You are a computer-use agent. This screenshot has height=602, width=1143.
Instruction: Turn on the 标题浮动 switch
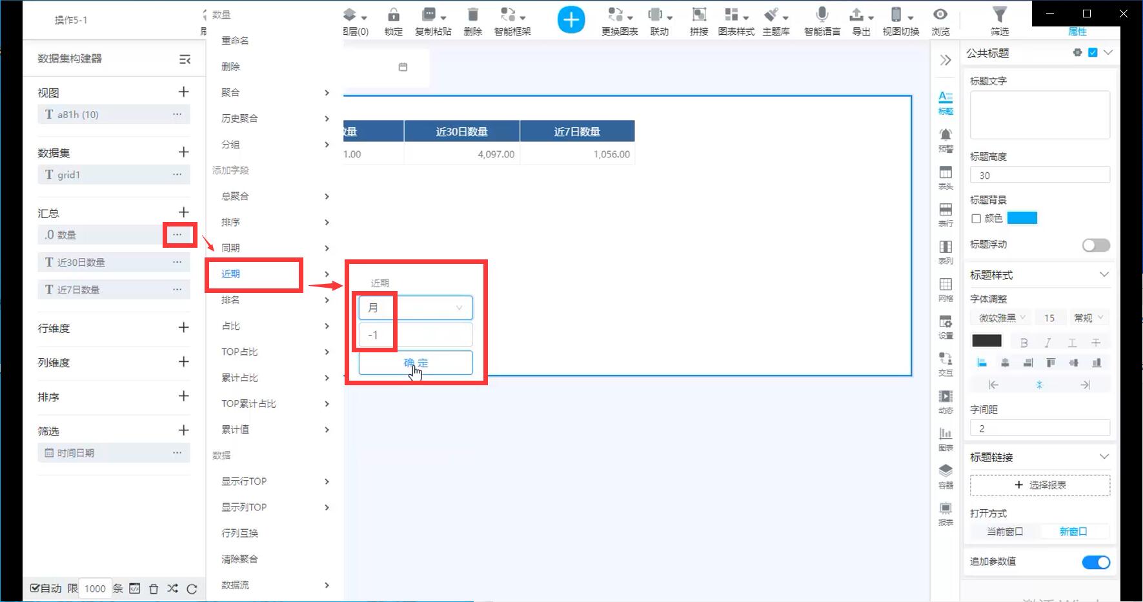[x=1096, y=245]
